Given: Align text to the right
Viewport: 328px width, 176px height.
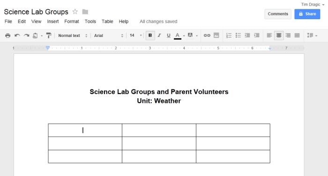Looking at the screenshot, I should [288, 35].
